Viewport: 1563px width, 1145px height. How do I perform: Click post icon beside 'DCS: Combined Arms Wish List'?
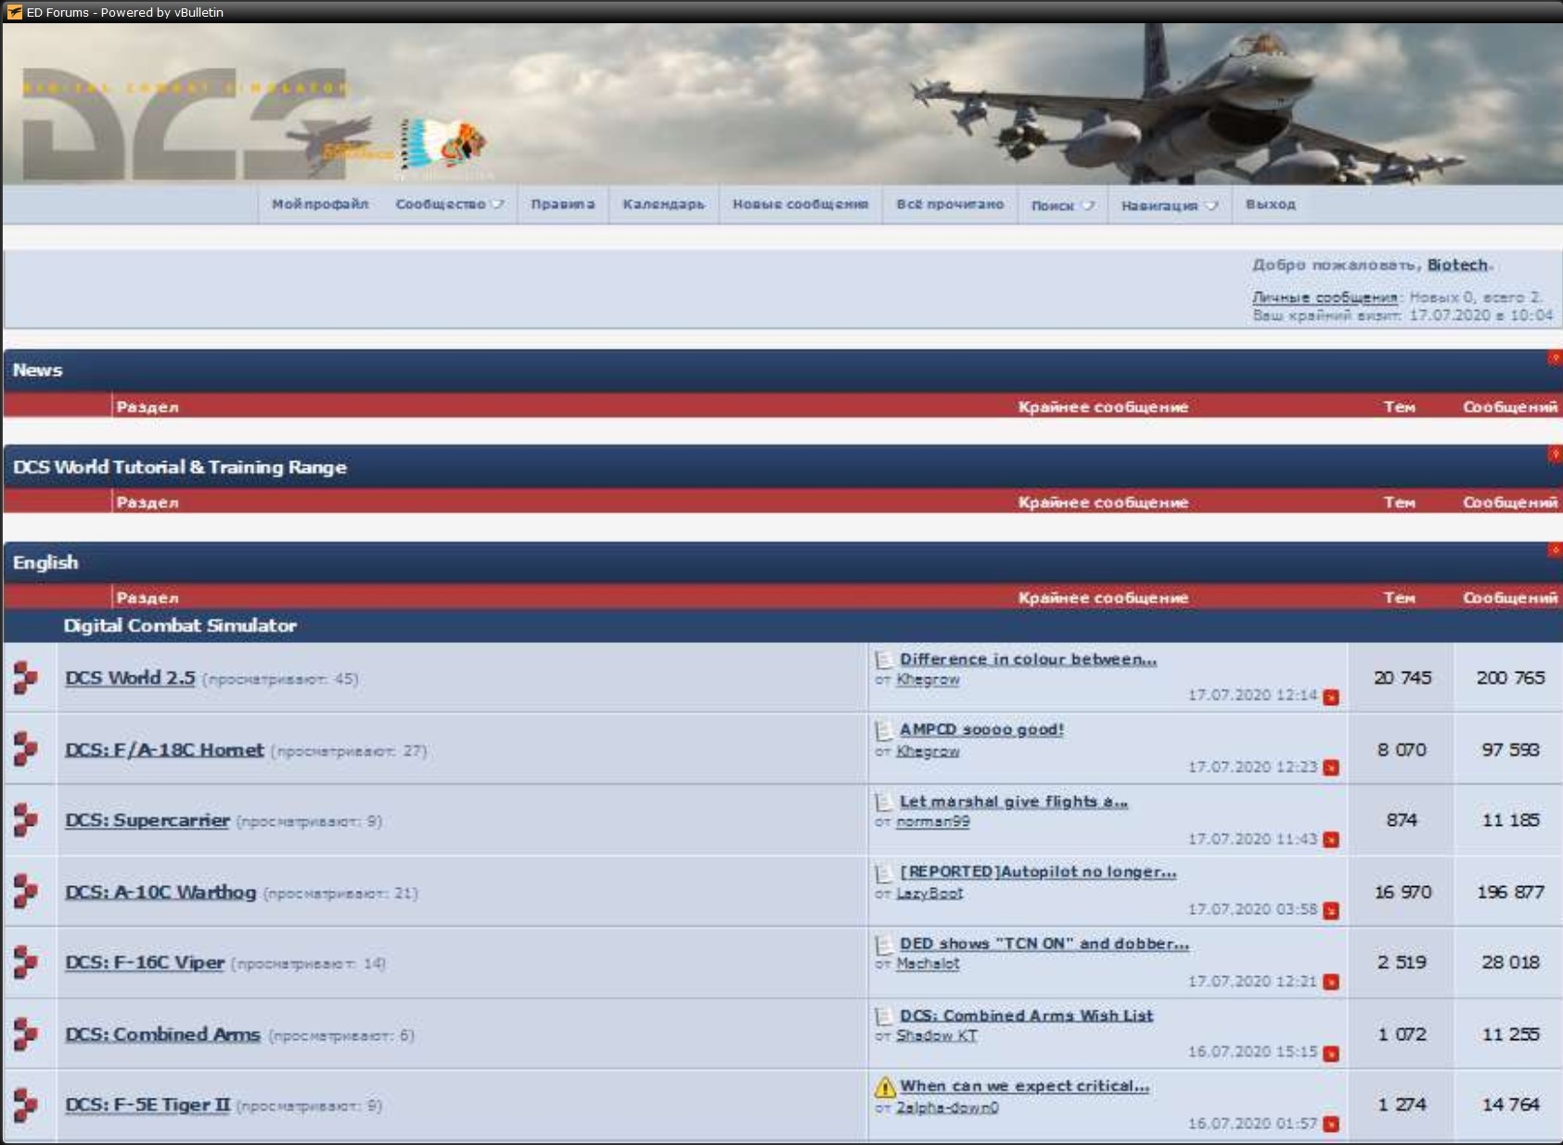[x=884, y=1016]
